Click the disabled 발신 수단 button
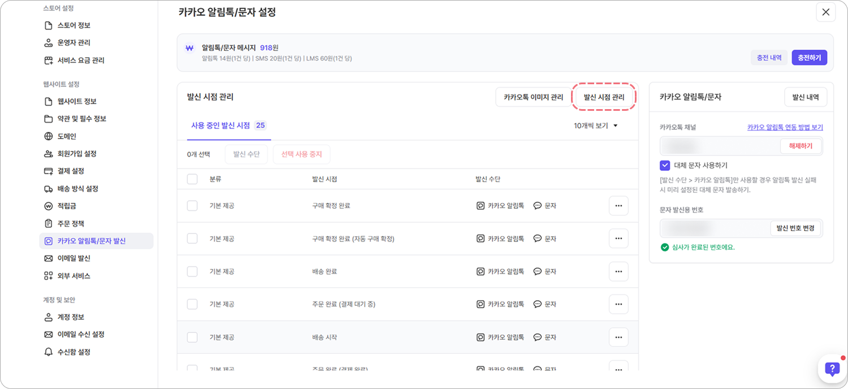 point(246,154)
